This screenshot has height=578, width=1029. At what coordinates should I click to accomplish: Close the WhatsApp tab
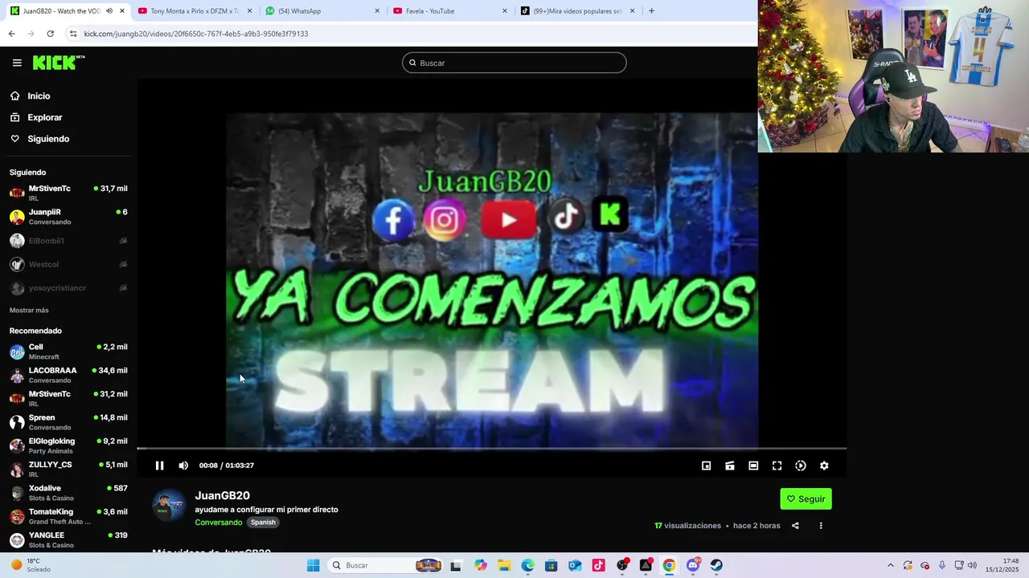377,11
